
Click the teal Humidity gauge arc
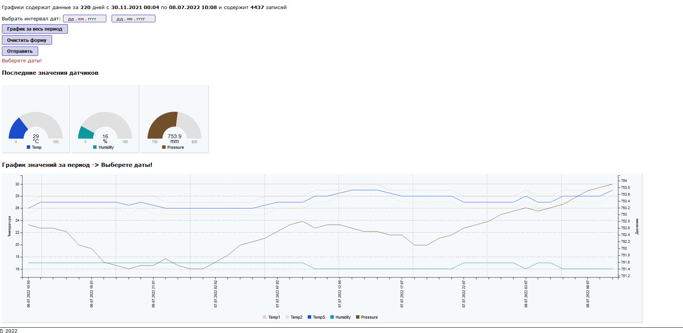[86, 133]
